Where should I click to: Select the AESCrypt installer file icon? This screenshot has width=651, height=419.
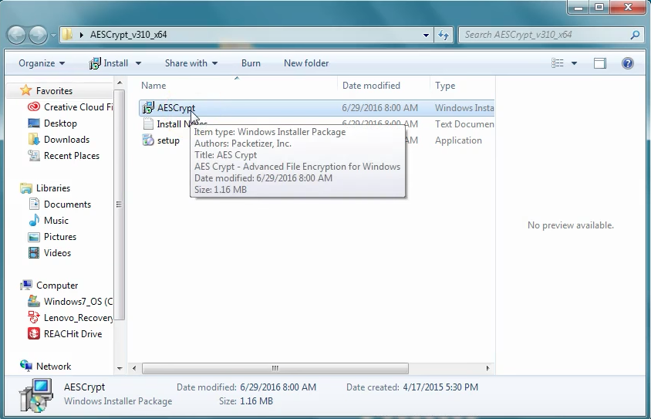[148, 108]
